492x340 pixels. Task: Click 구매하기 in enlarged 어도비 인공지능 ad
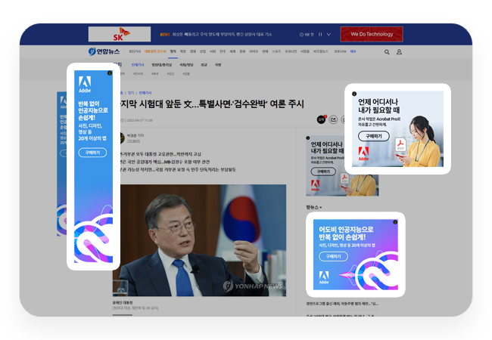pos(333,256)
